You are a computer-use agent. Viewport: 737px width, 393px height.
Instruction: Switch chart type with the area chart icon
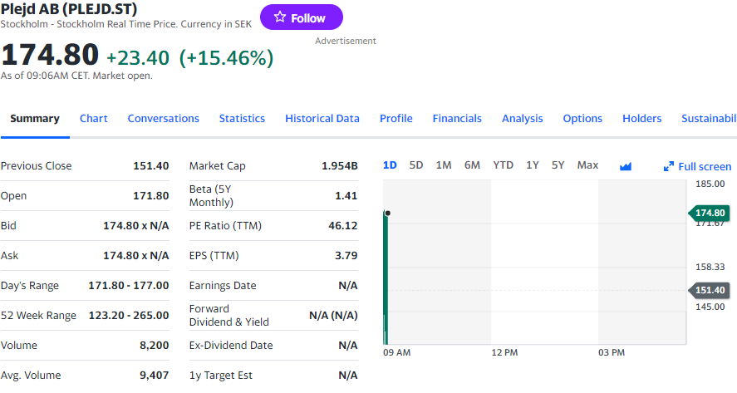626,166
